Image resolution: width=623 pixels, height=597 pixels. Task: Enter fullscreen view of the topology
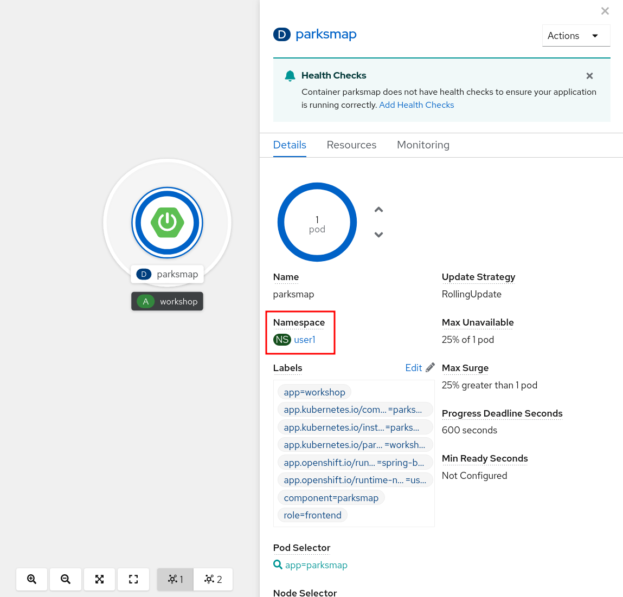point(133,579)
